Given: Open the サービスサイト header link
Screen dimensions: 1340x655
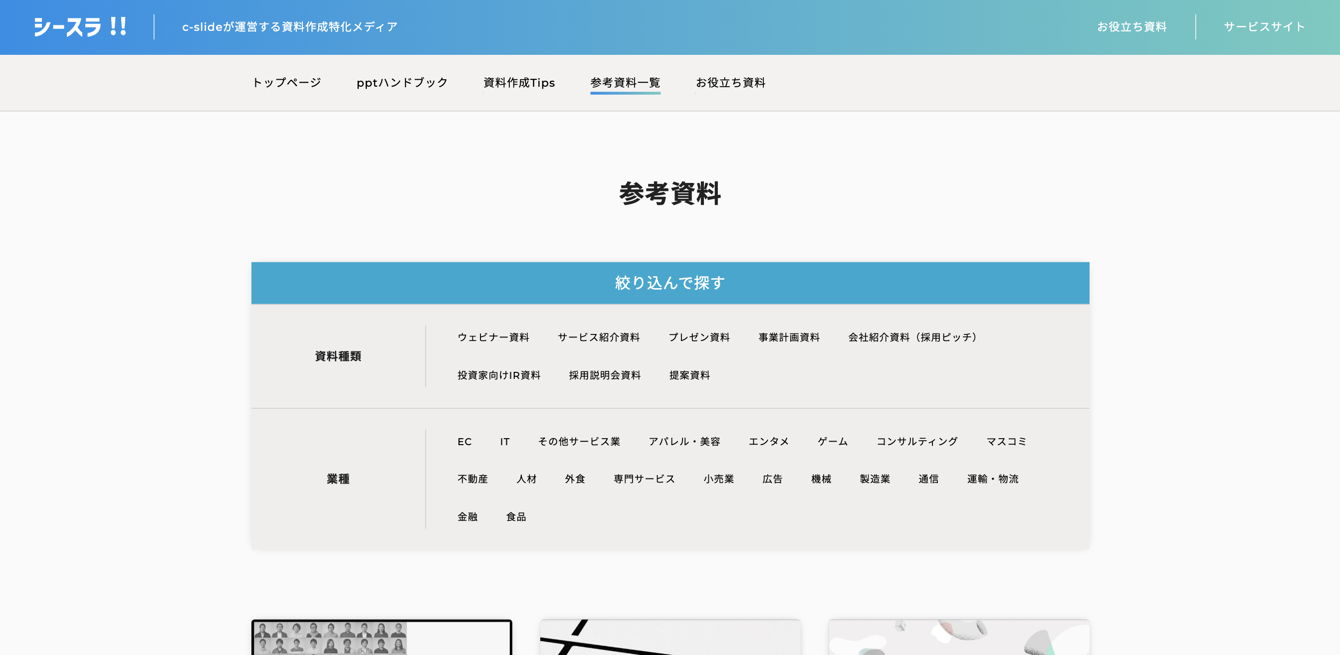Looking at the screenshot, I should click(1264, 26).
